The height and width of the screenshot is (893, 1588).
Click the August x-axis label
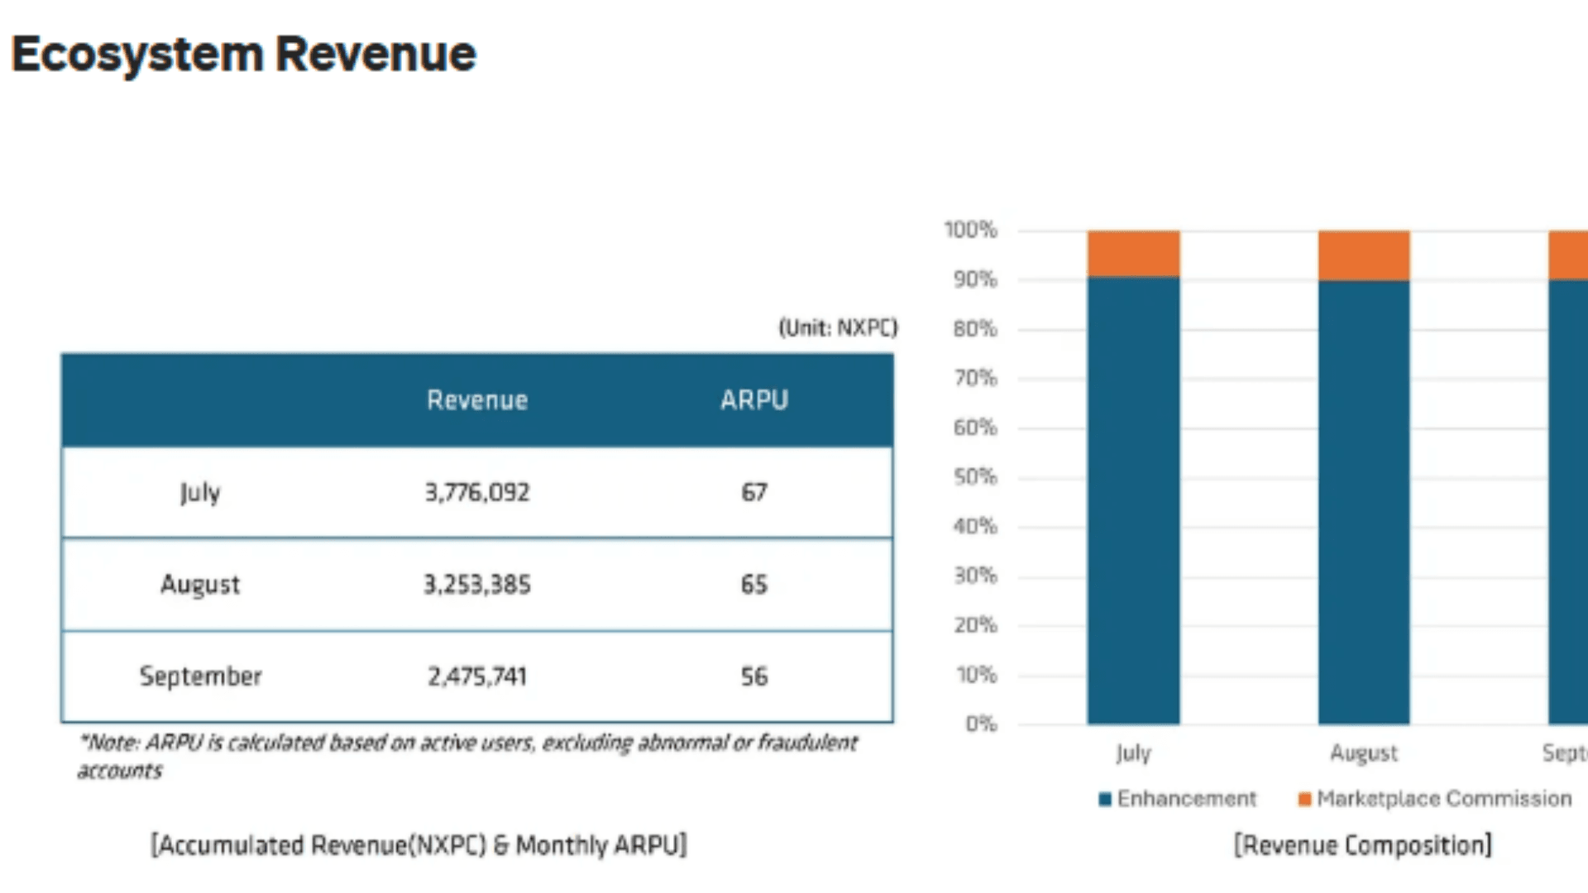[1364, 753]
